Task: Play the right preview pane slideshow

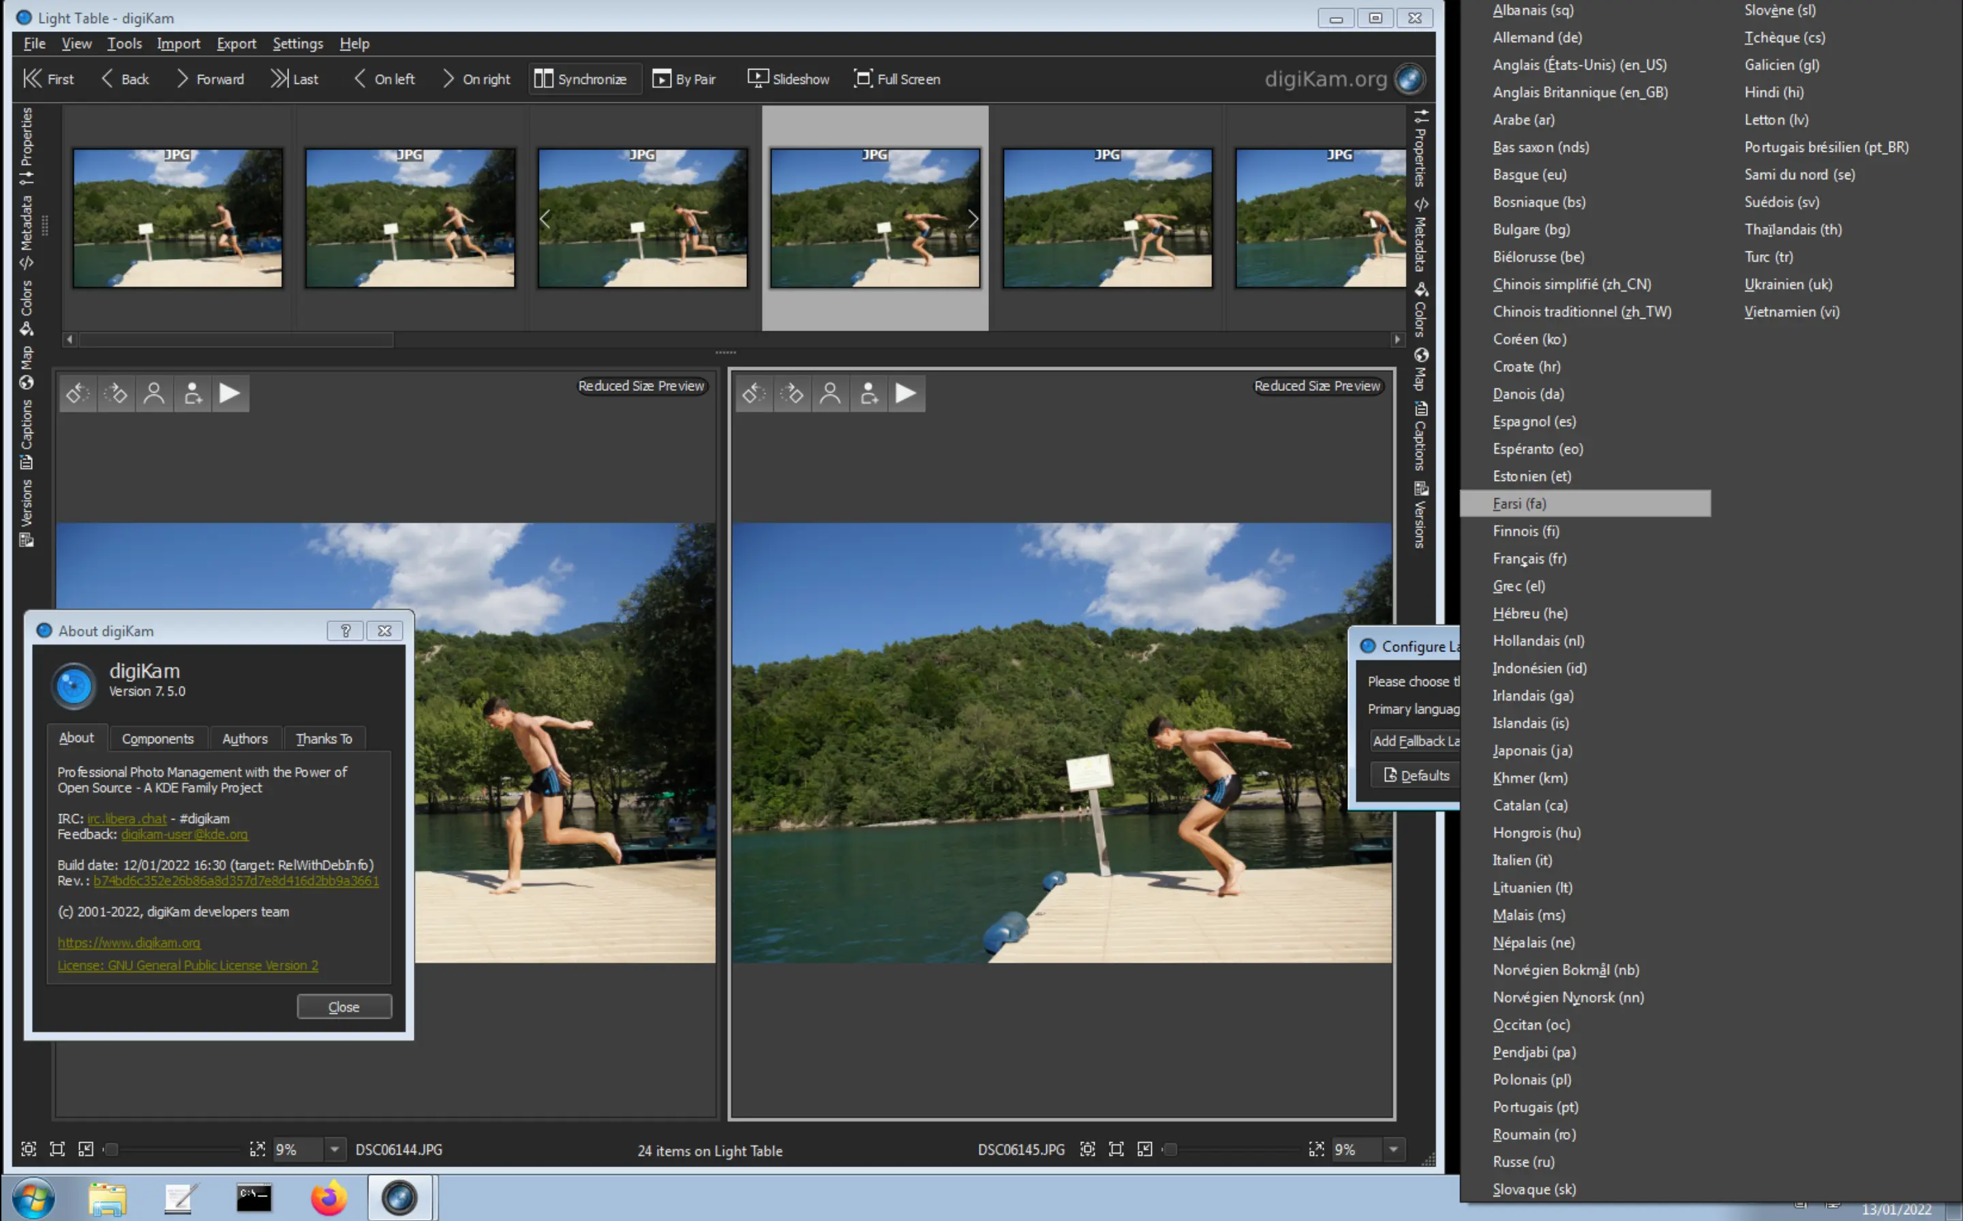Action: (907, 393)
